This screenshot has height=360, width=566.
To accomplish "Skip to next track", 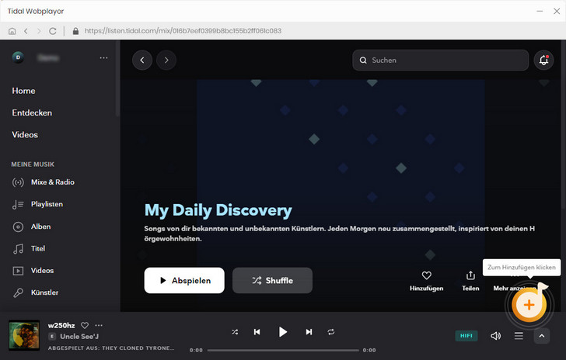I will (x=309, y=332).
